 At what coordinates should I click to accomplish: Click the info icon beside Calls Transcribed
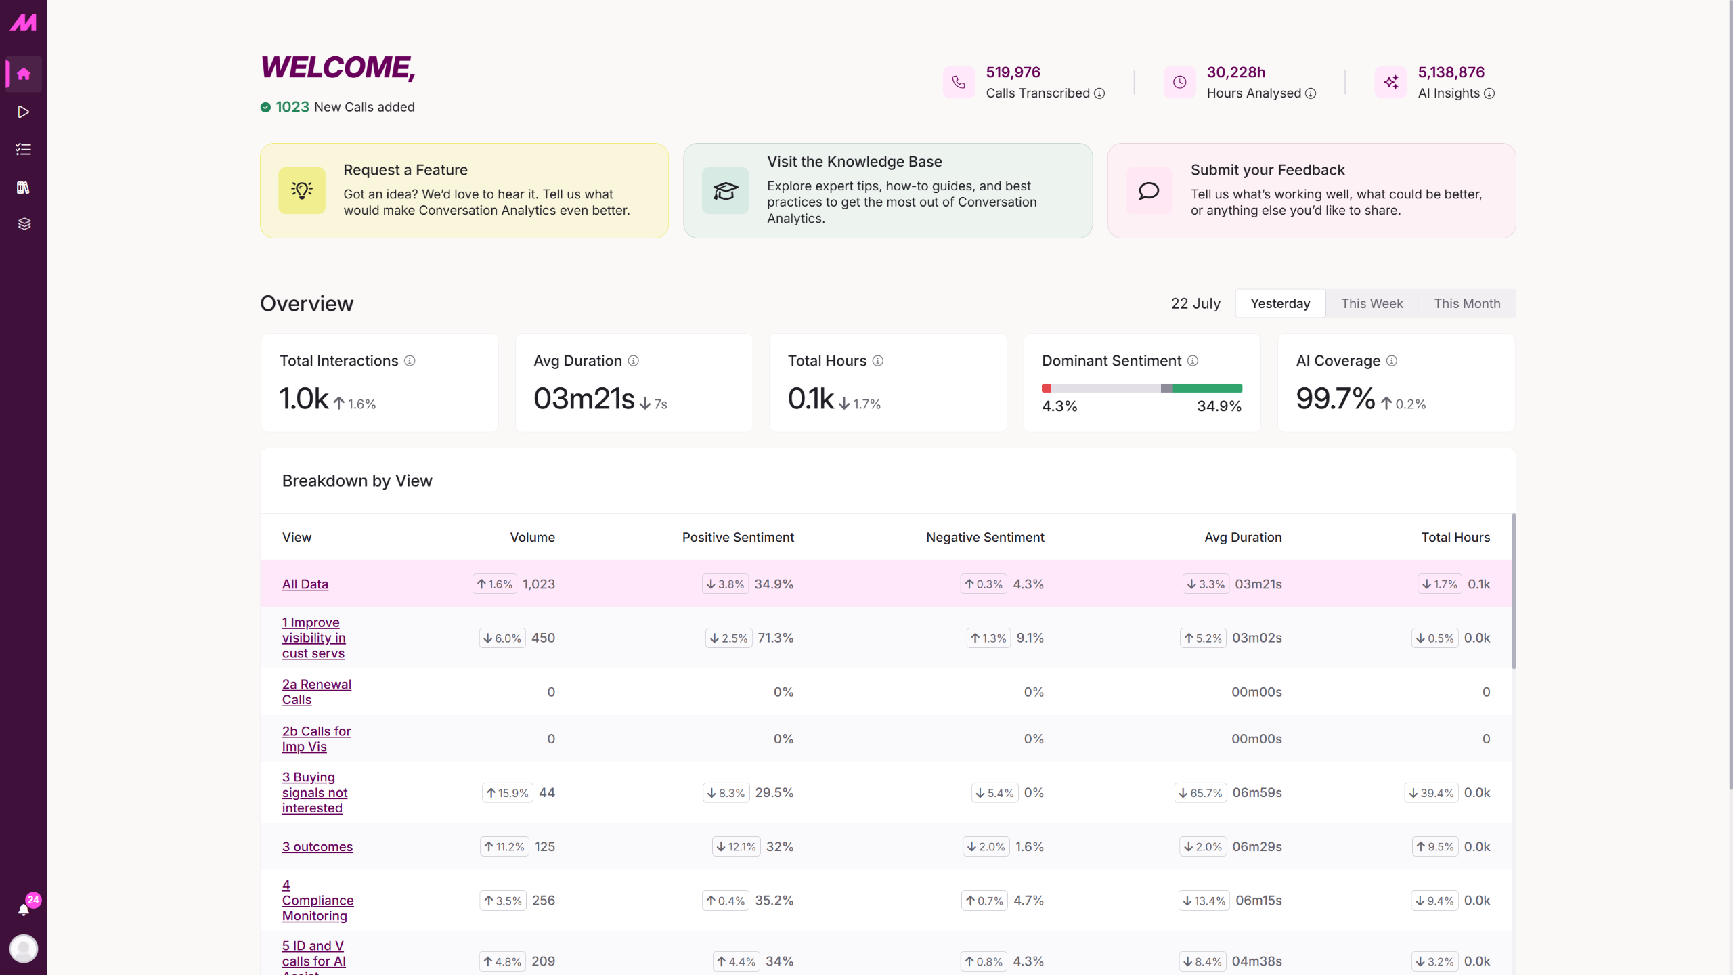pos(1100,93)
